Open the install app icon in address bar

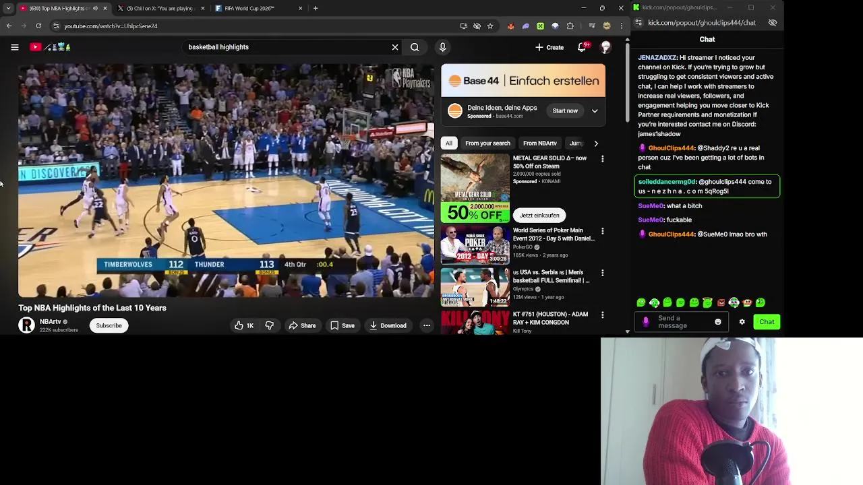[463, 26]
